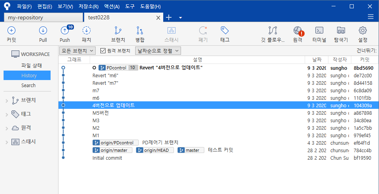Click the origin/PDcontrol branch label
The image size is (379, 194).
click(115, 143)
